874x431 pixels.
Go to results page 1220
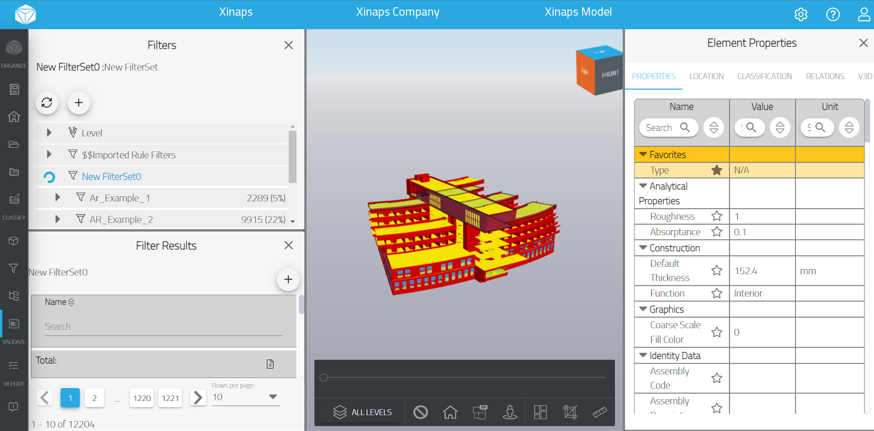click(x=142, y=398)
